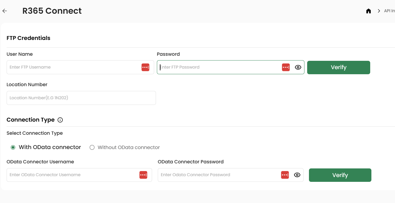Click the Connection Type heading
The image size is (395, 203).
pos(30,120)
